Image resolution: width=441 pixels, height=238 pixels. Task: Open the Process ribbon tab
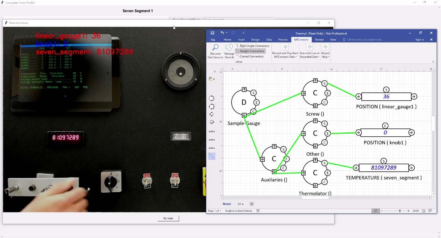[x=283, y=40]
